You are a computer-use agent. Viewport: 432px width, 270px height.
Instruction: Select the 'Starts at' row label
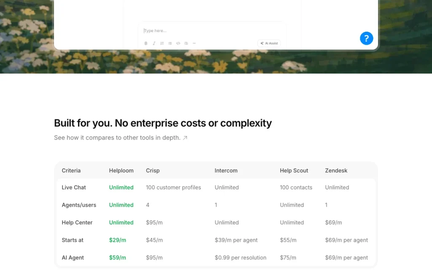point(73,240)
